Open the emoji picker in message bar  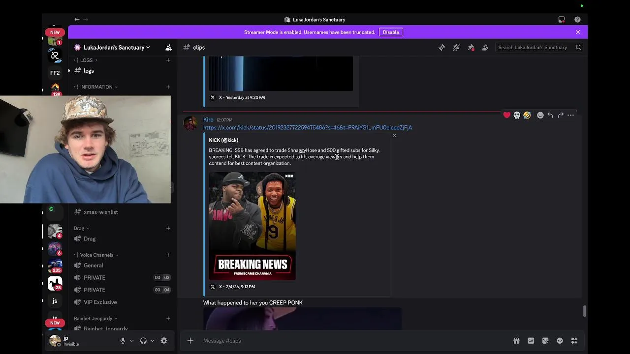click(560, 341)
